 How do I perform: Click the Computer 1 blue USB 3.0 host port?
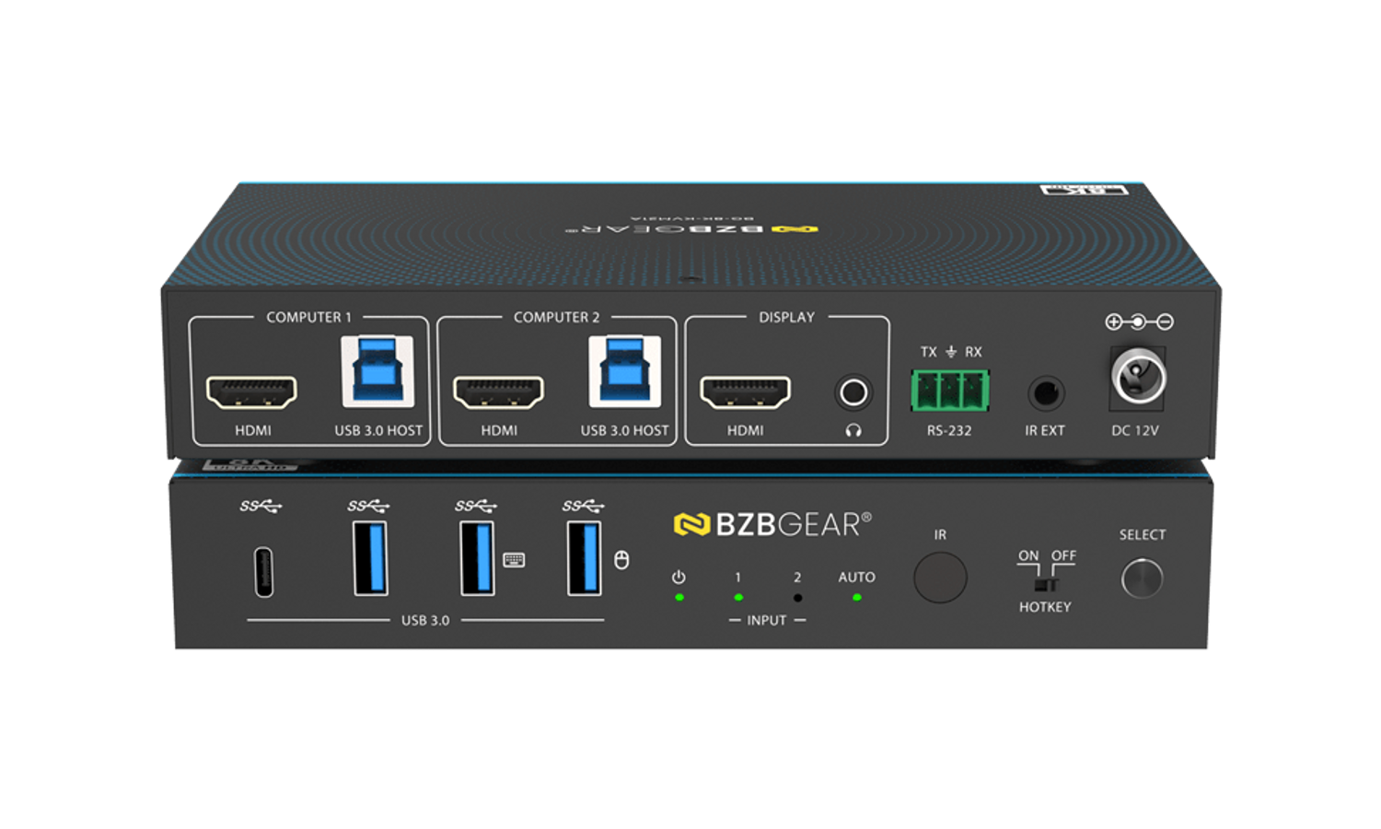[377, 371]
